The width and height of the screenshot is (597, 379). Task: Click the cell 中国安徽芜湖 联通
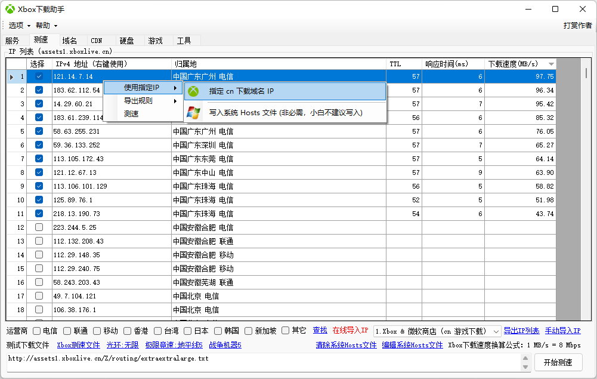point(279,282)
